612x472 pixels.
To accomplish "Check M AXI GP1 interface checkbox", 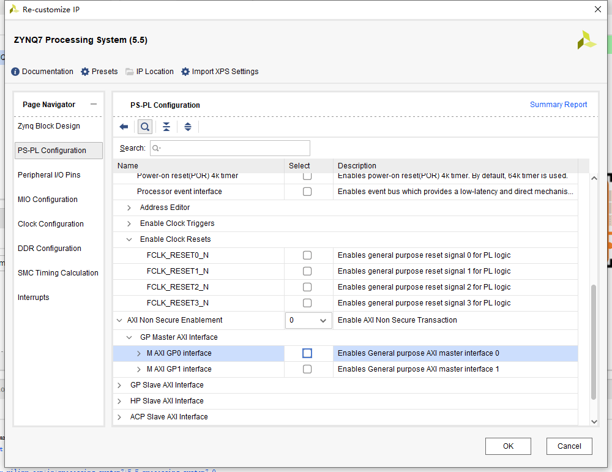I will click(307, 369).
